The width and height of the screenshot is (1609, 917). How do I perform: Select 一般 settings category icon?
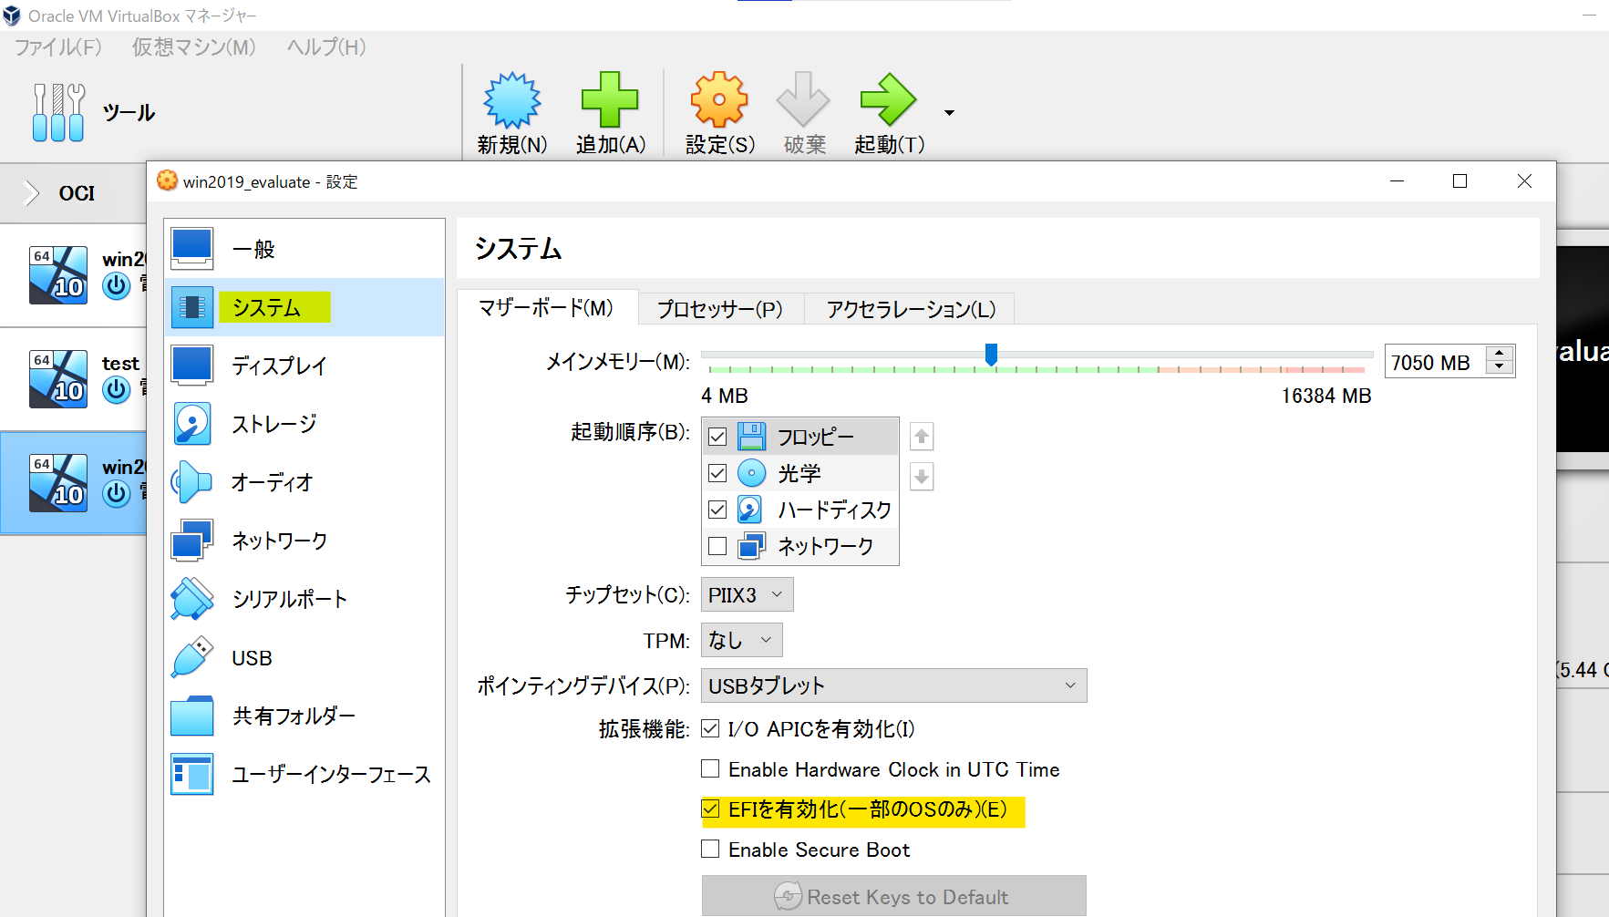pos(192,249)
